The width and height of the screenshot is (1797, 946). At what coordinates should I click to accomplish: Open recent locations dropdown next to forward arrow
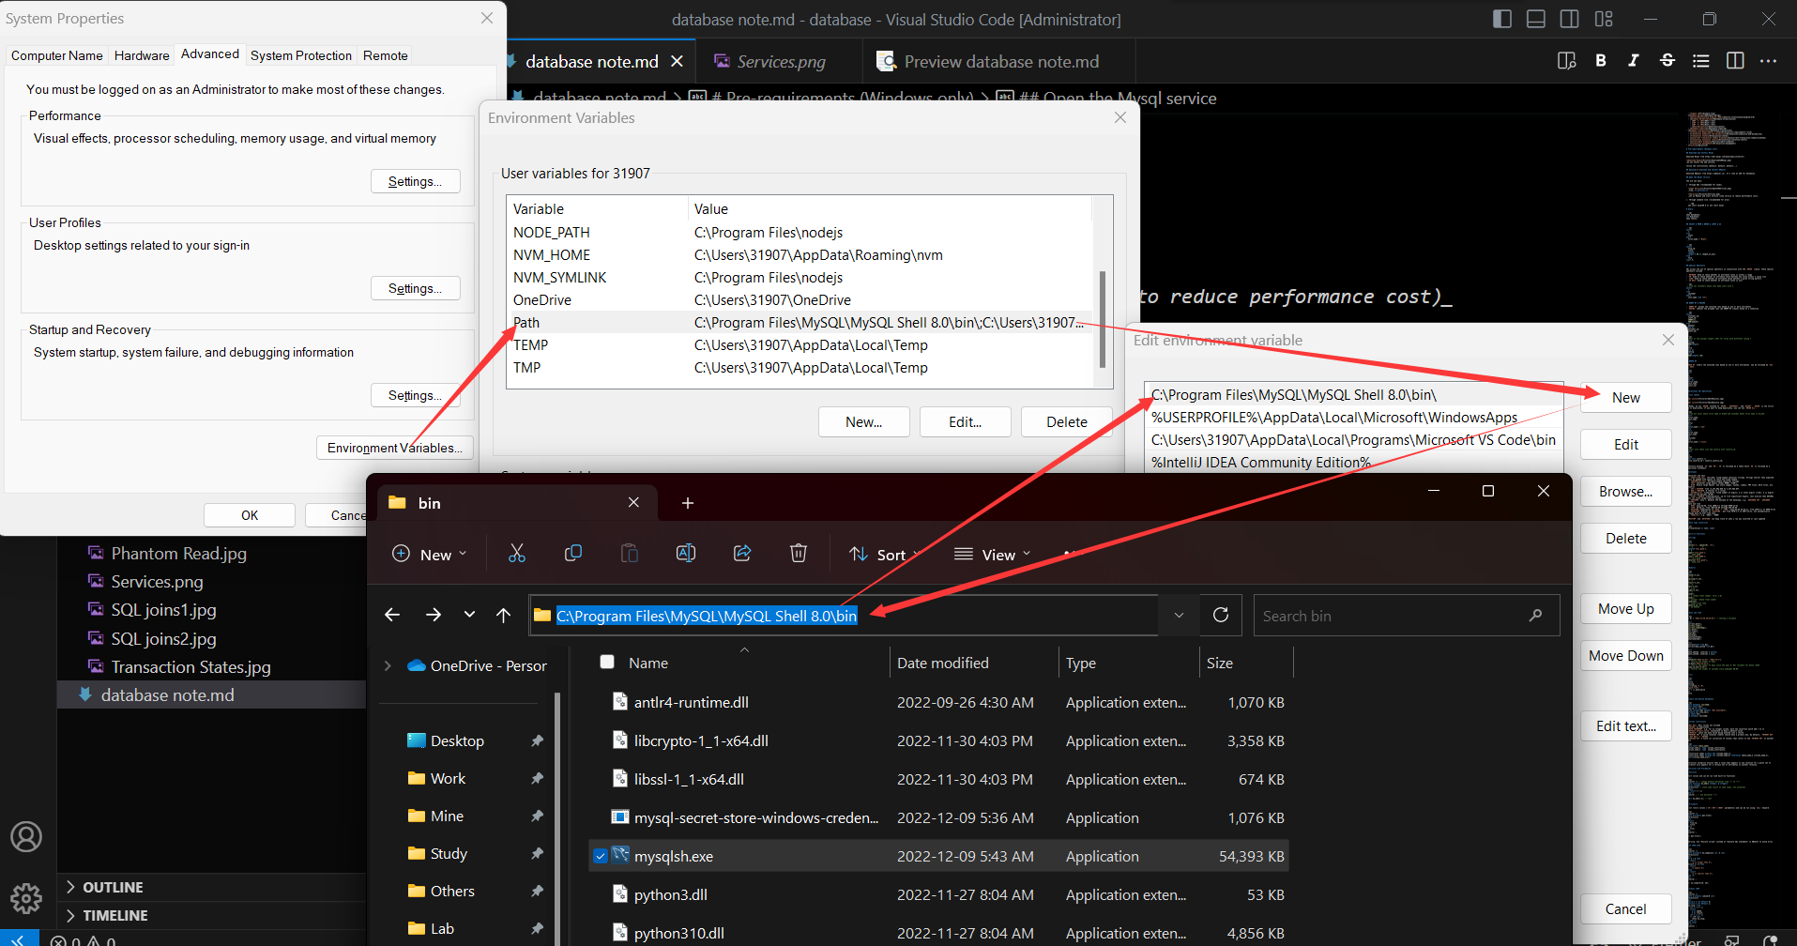click(x=469, y=615)
